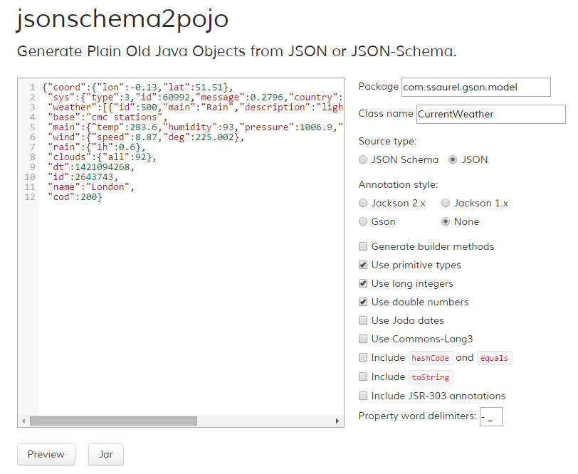Enable Use Joda dates

(x=363, y=320)
